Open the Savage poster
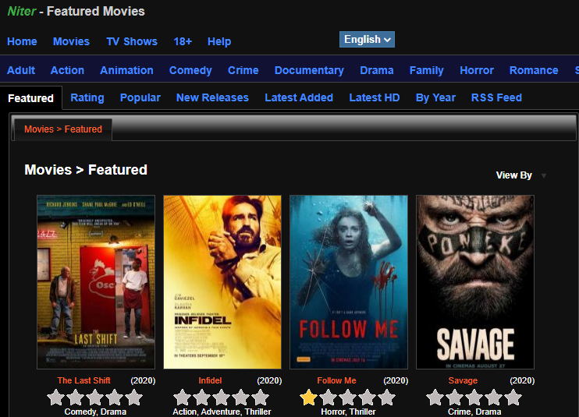Viewport: 579px width, 417px height. click(x=475, y=282)
